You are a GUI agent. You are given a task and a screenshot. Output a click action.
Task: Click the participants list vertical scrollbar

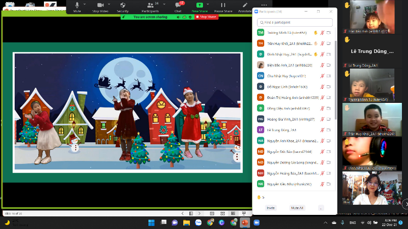pyautogui.click(x=336, y=76)
